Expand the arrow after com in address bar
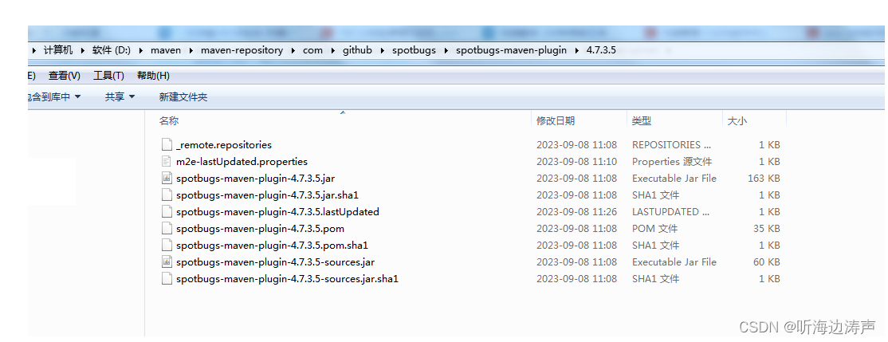Screen dimensions: 888x342 pyautogui.click(x=332, y=50)
